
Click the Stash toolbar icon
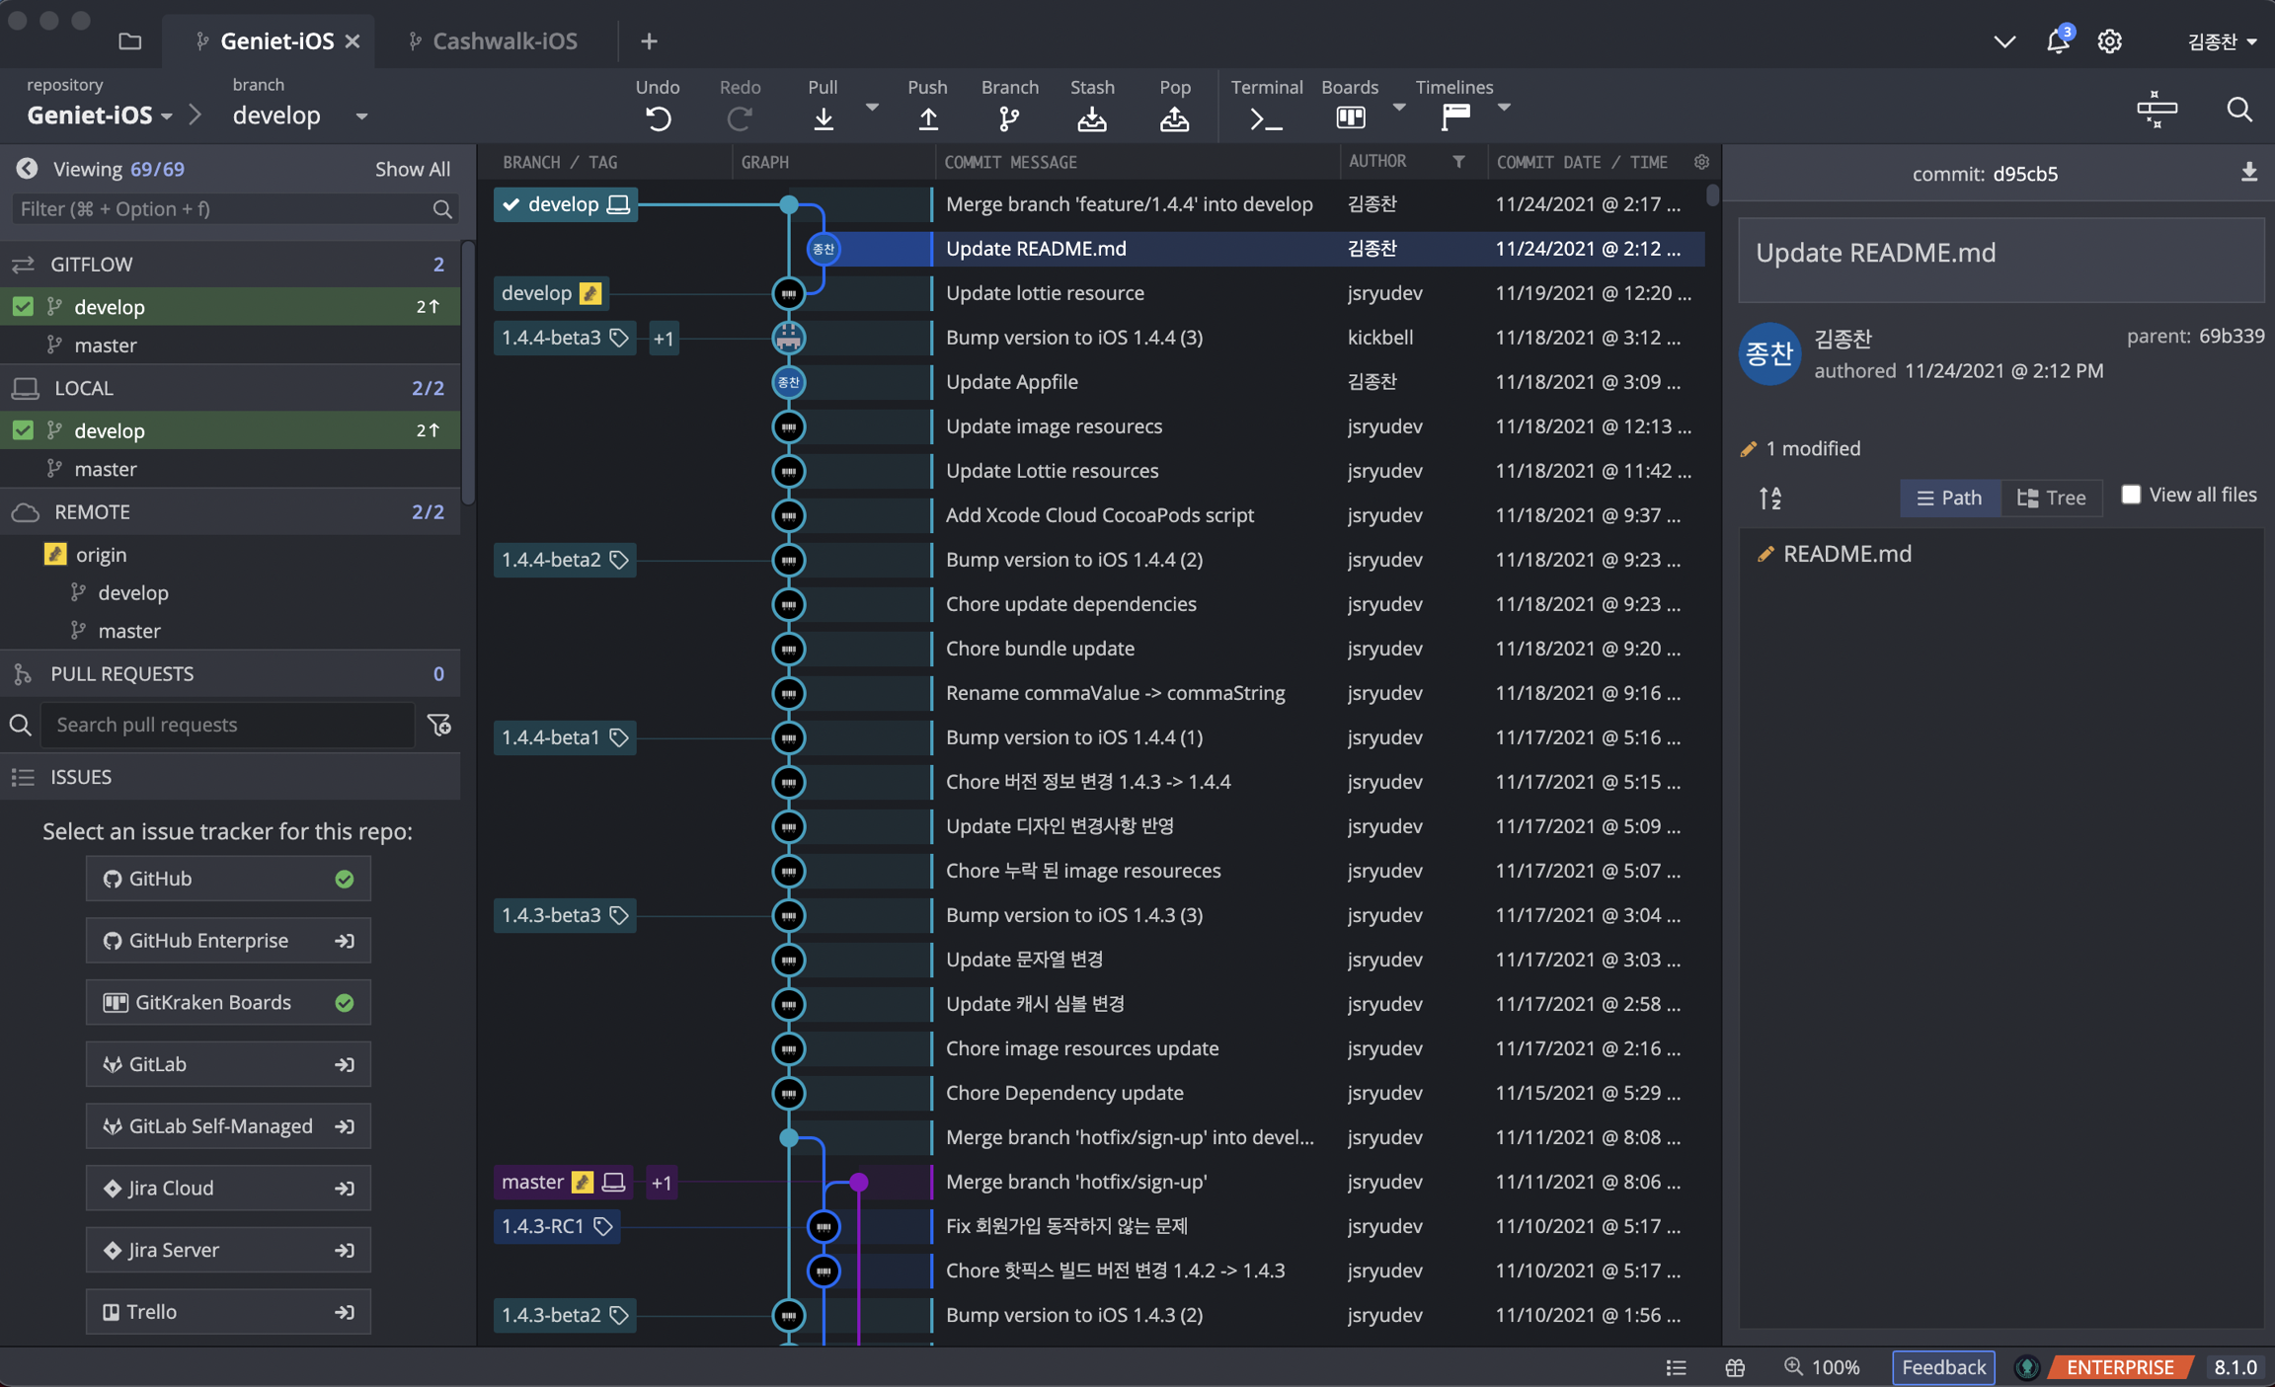[1091, 117]
